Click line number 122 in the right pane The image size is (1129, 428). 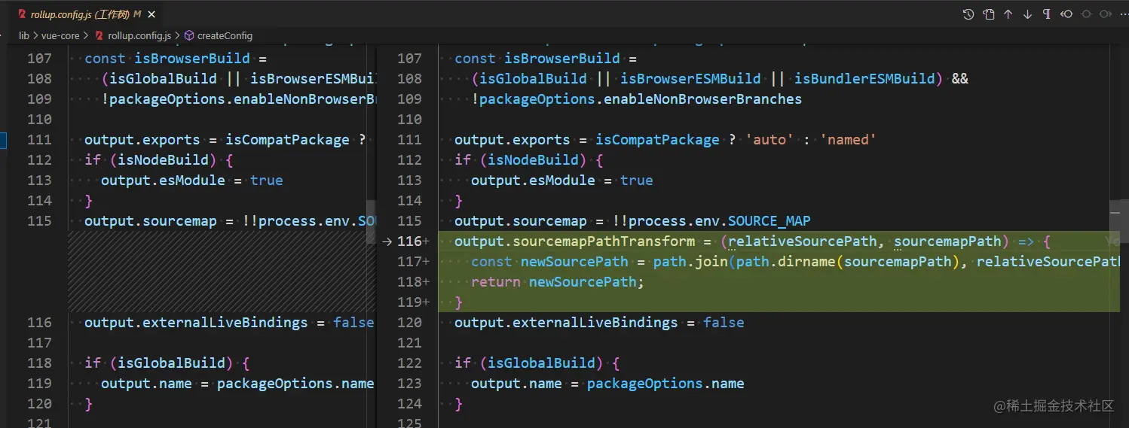coord(410,363)
